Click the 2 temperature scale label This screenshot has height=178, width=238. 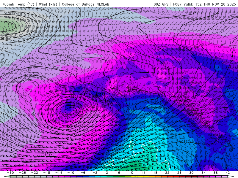point(107,173)
